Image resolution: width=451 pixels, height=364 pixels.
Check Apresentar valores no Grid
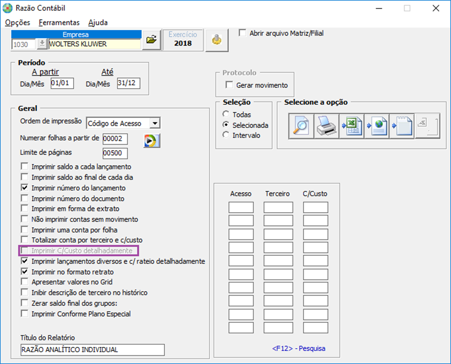coord(25,282)
